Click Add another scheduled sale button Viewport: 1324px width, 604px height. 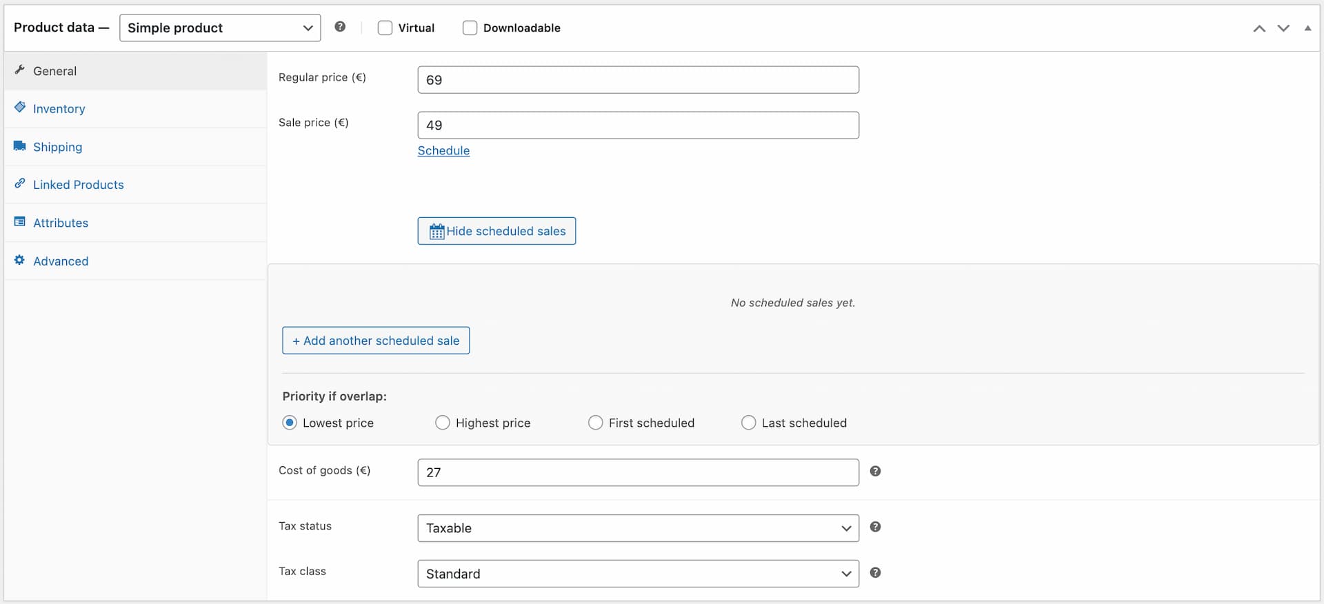click(376, 341)
